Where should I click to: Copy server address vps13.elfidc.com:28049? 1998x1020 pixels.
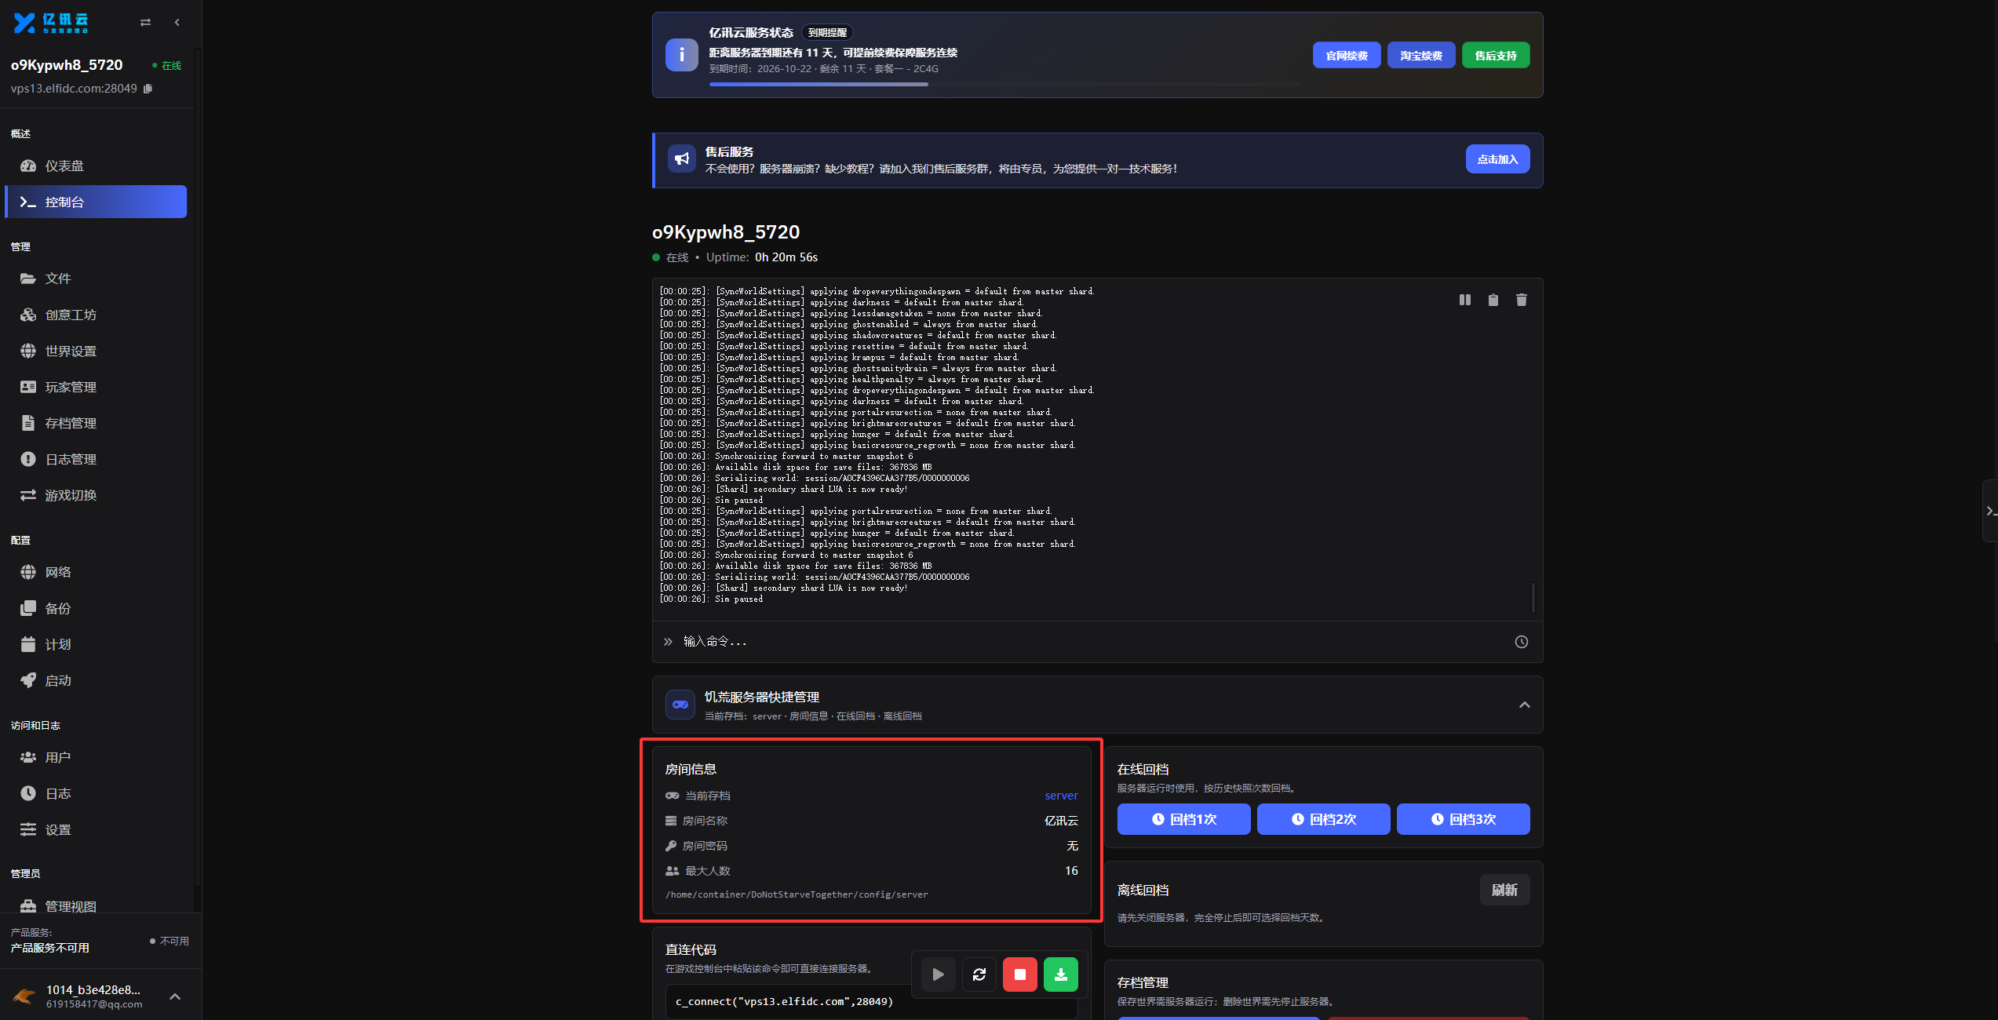pos(148,89)
